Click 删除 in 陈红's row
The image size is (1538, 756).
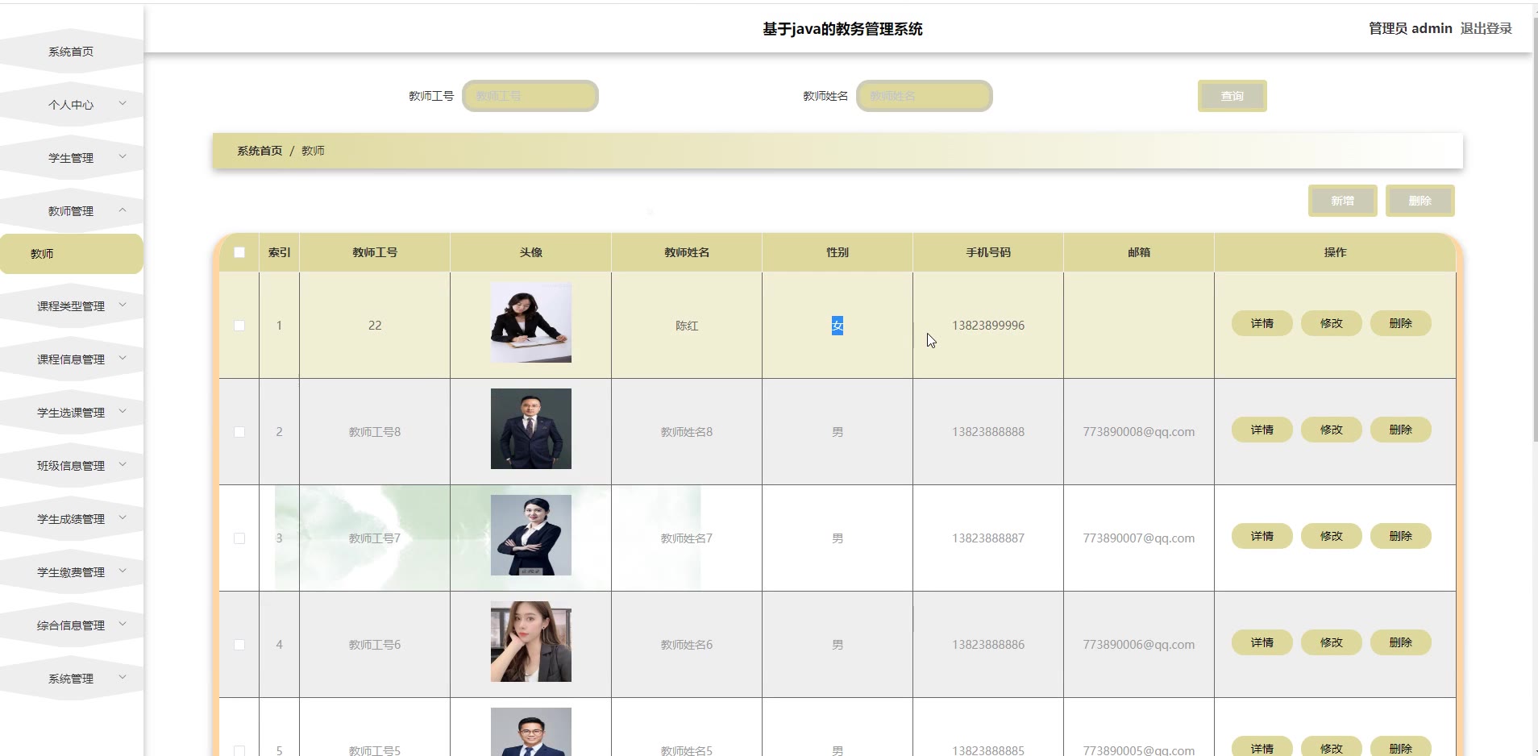(1401, 323)
